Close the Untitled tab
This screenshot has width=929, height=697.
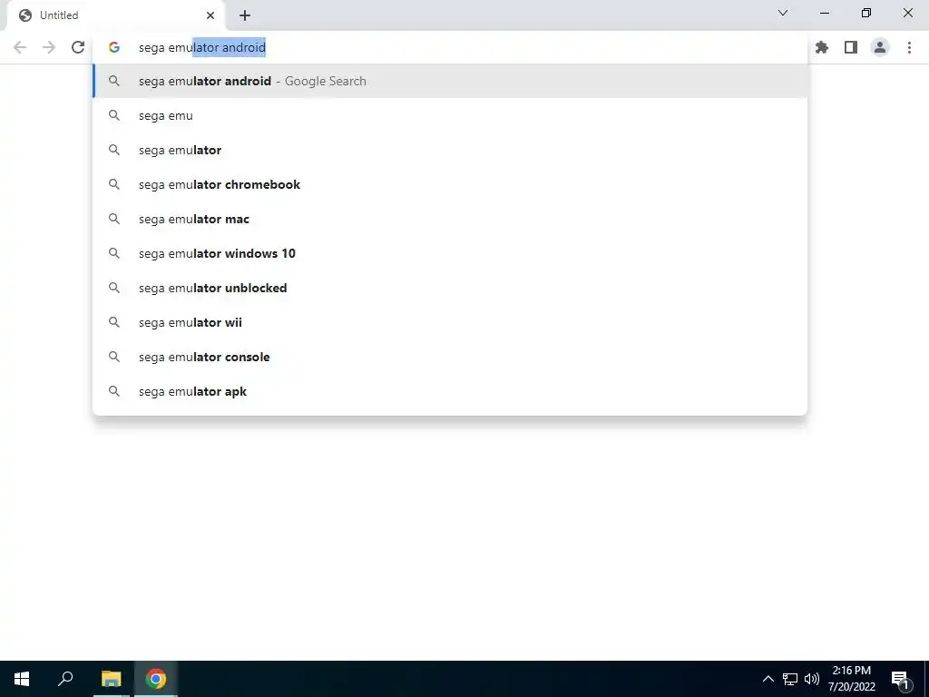[x=210, y=15]
